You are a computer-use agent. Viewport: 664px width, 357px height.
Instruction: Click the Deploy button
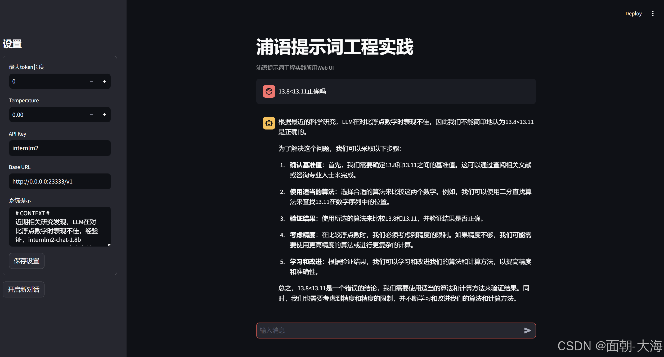[633, 14]
